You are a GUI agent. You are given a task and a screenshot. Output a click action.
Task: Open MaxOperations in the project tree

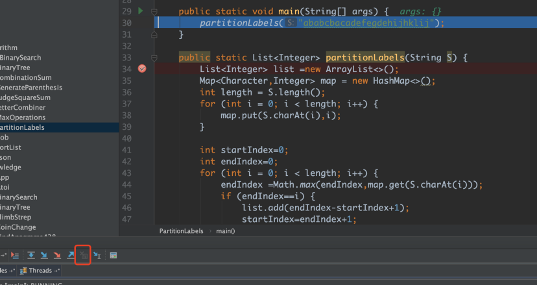click(x=23, y=118)
